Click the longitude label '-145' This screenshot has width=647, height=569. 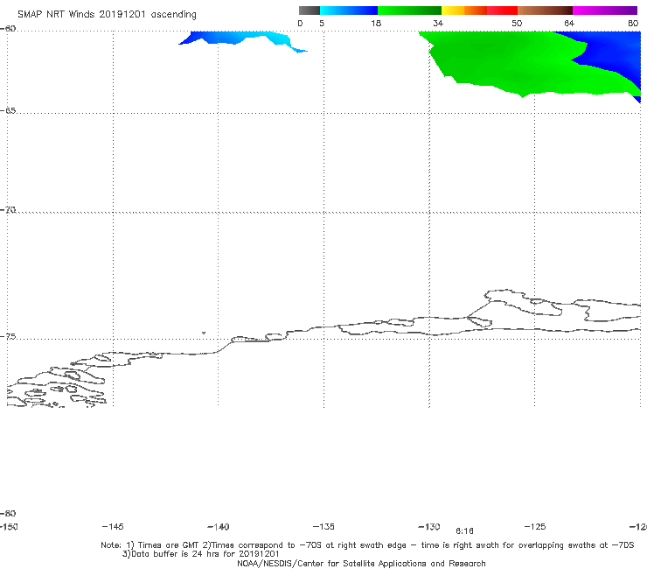[x=113, y=526]
